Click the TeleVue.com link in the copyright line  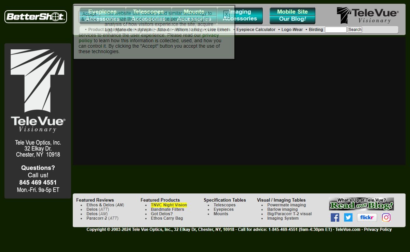[348, 230]
